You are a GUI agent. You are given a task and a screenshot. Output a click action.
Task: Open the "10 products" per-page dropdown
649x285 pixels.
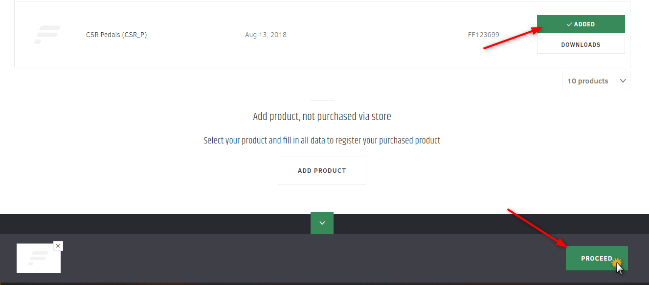[x=596, y=81]
